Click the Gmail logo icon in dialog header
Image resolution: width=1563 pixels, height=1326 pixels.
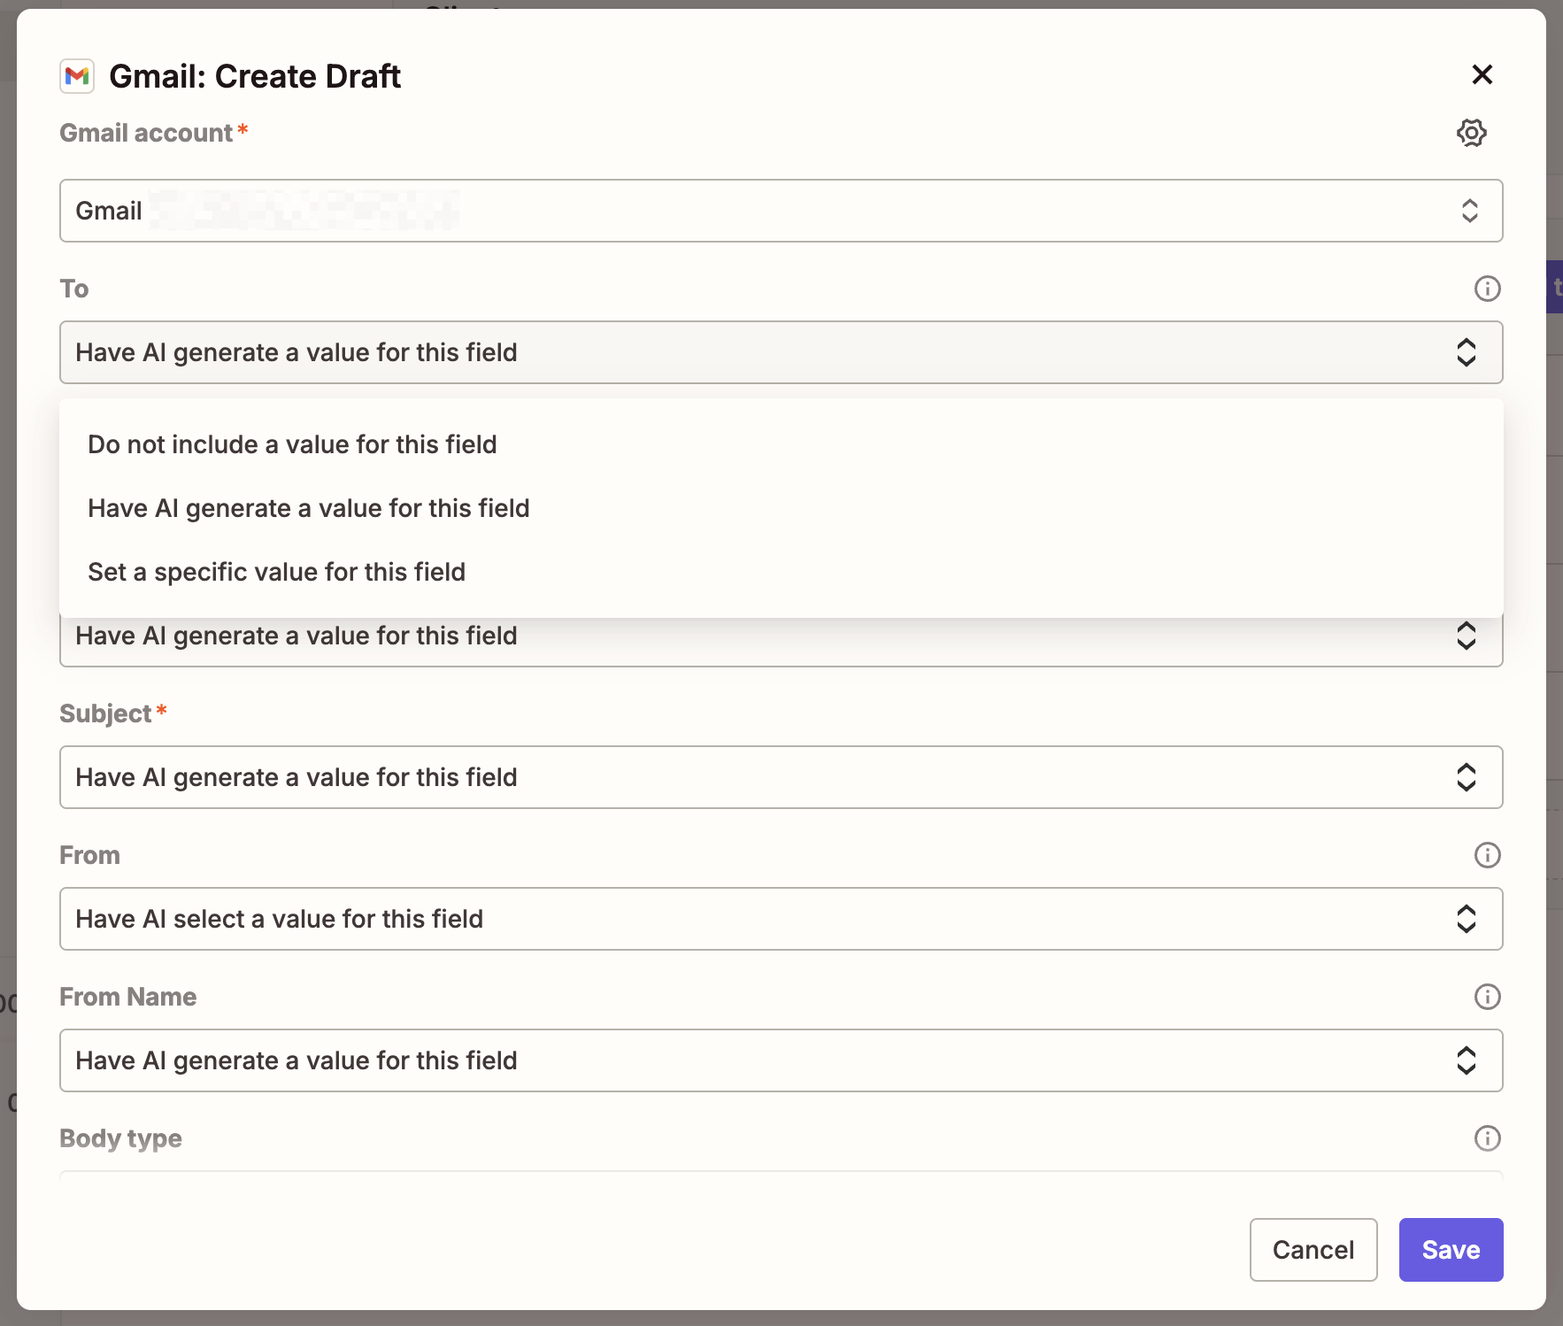coord(77,76)
